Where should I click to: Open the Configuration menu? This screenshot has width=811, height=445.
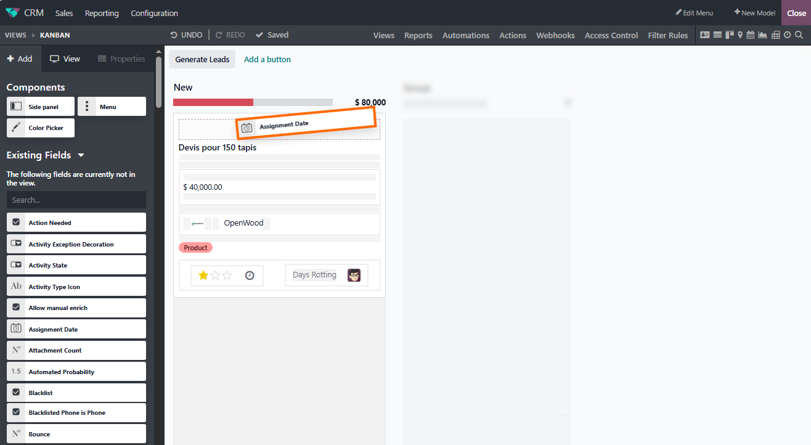click(x=154, y=13)
